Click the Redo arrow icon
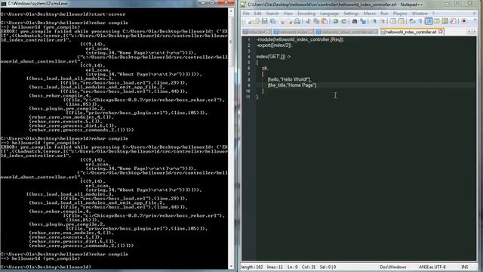 tap(343, 21)
